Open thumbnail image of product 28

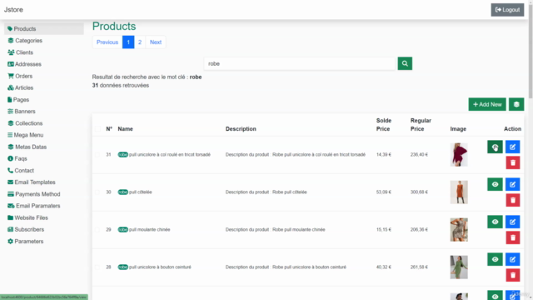(x=459, y=267)
